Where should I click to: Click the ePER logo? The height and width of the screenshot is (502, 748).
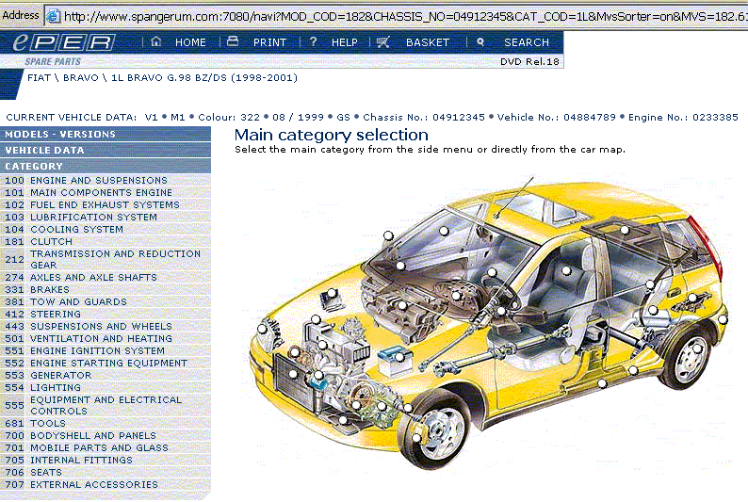tap(64, 42)
